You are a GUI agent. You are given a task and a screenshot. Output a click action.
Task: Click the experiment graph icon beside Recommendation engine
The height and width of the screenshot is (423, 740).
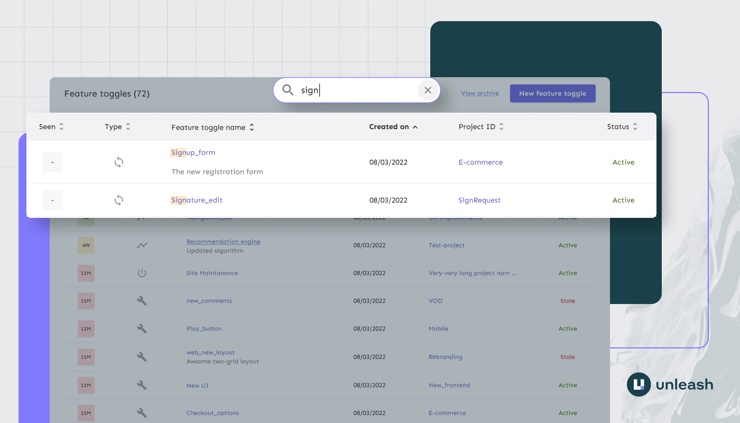(x=141, y=245)
